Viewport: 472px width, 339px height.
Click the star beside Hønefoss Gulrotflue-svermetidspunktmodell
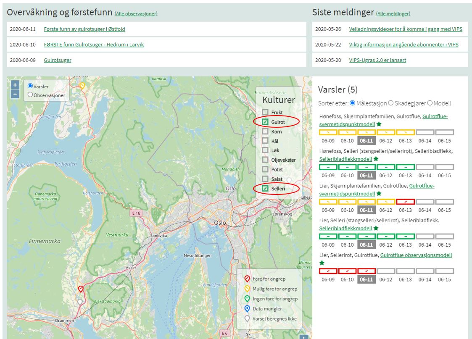click(379, 124)
